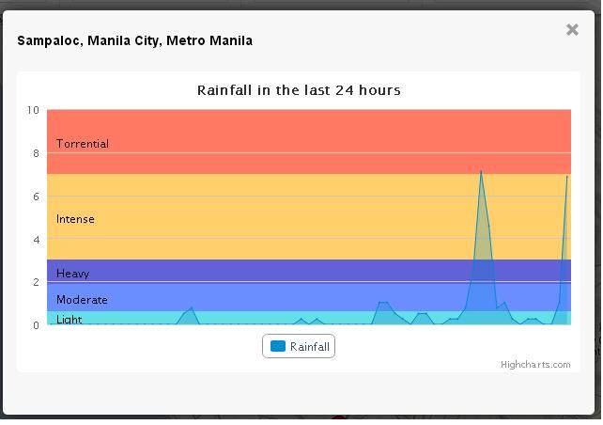Click the Sampaloc, Manila City location heading
Screen dimensions: 603x425
click(x=135, y=40)
